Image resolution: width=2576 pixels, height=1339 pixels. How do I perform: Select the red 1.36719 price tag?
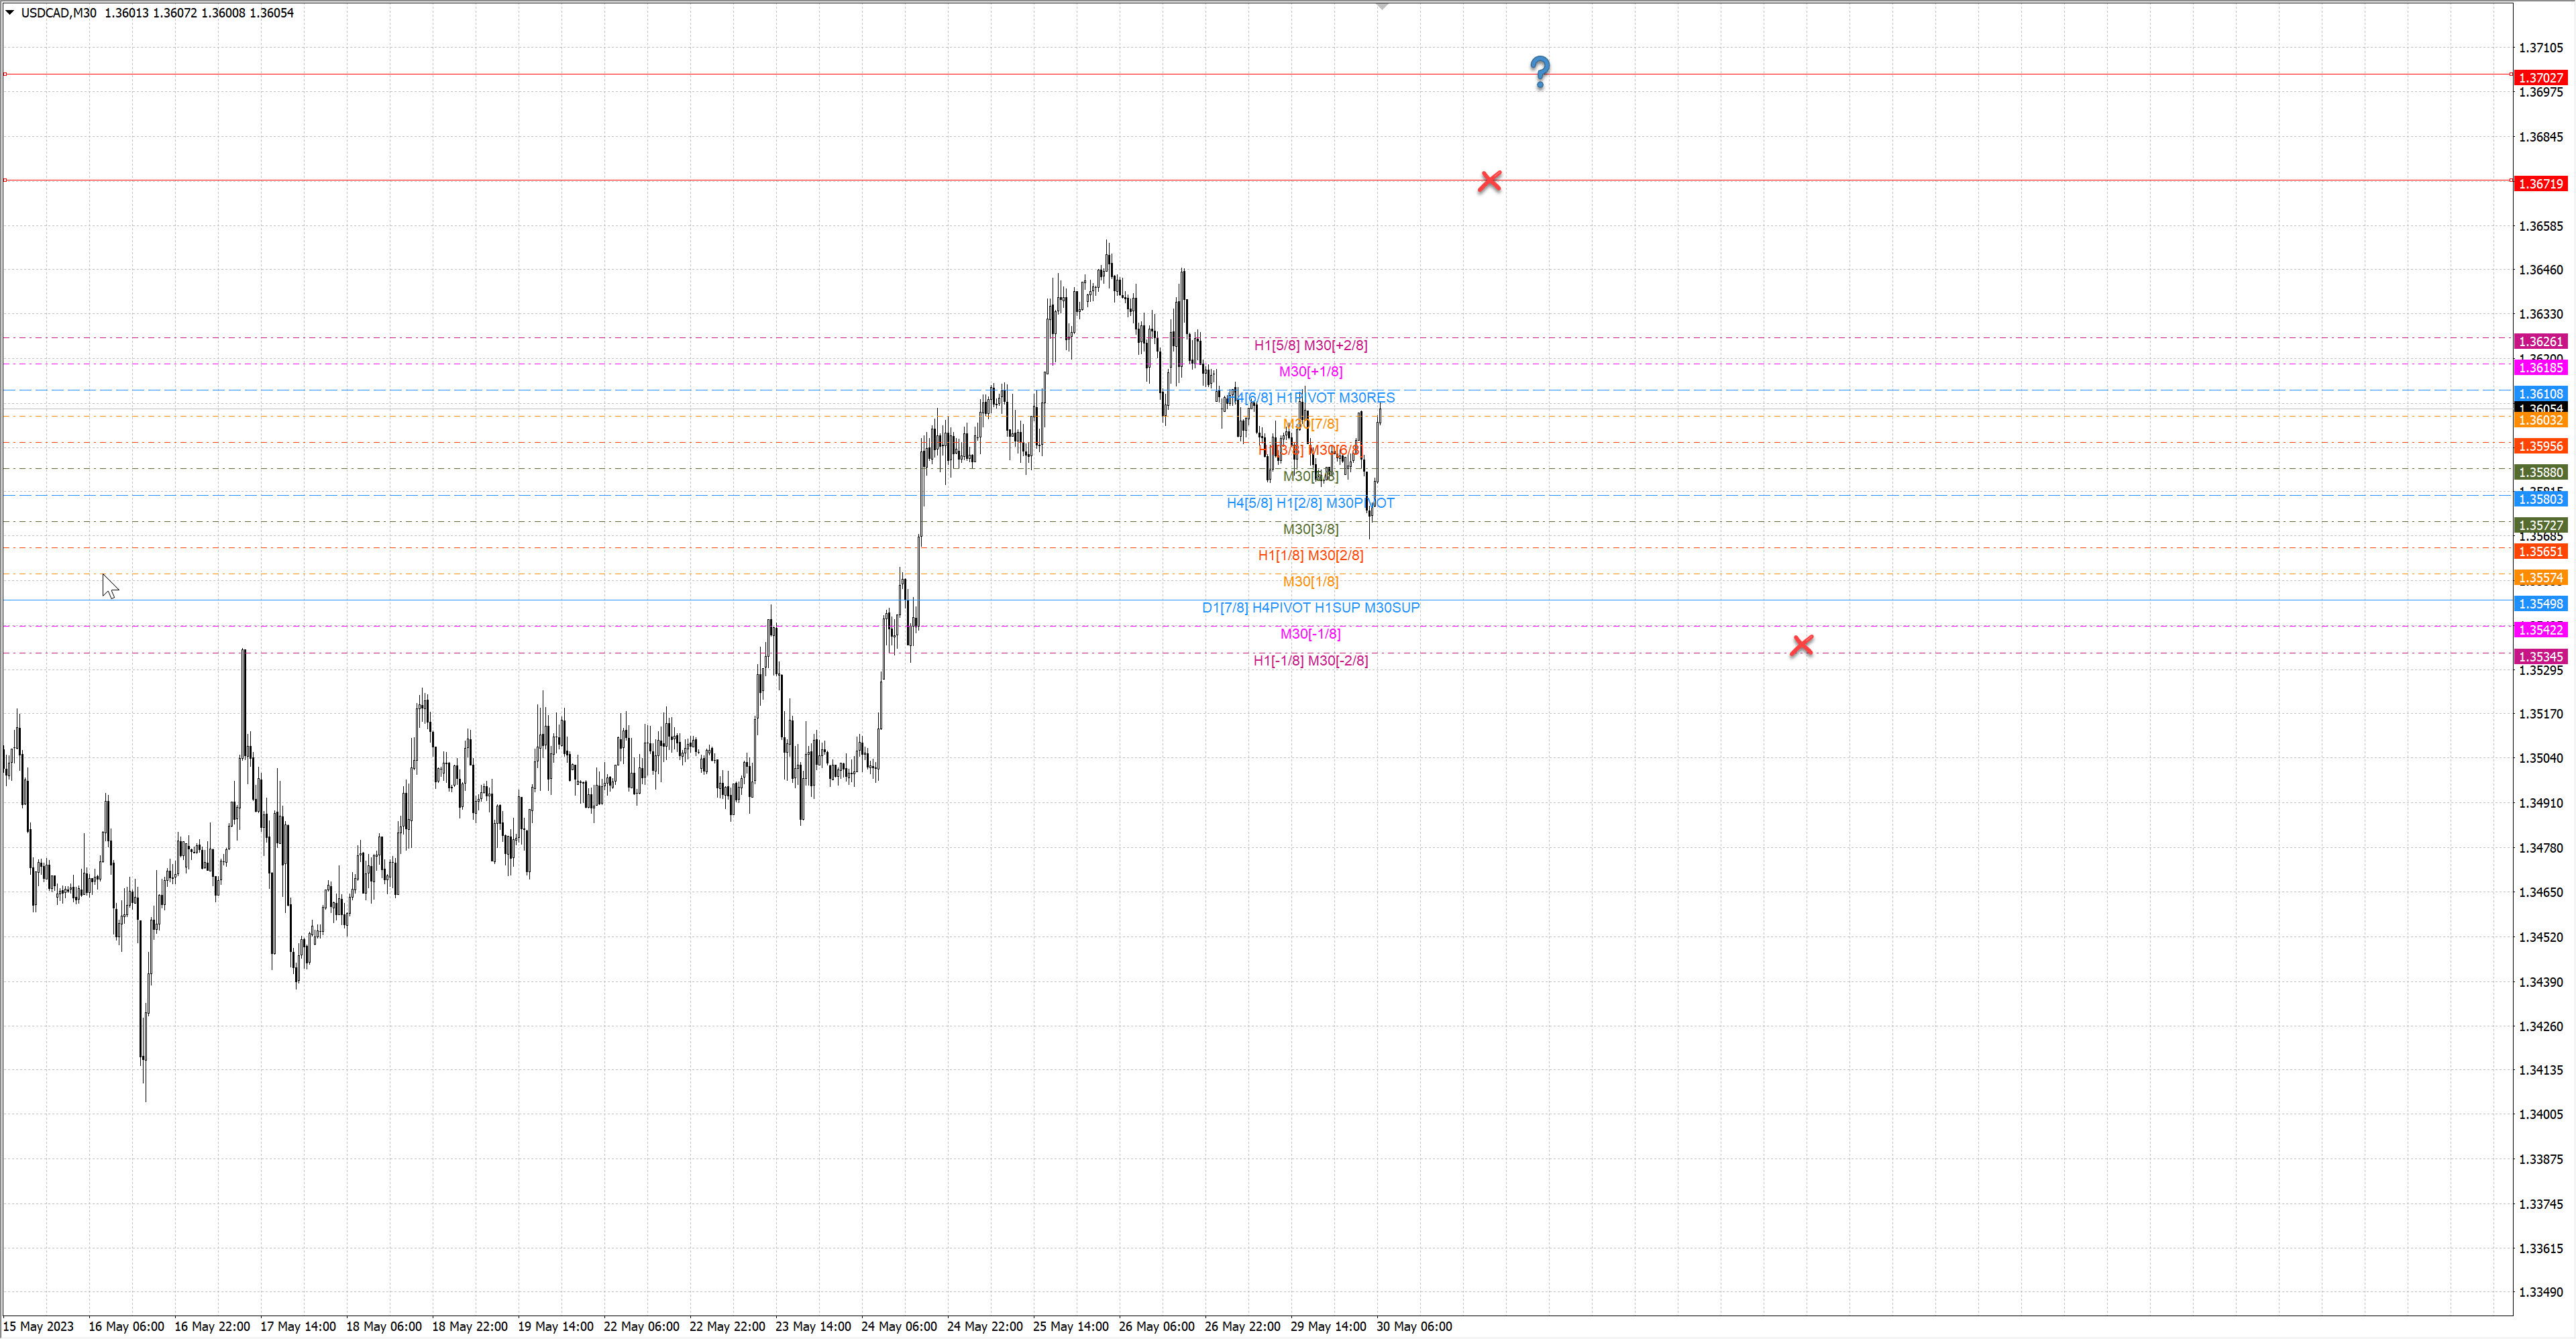point(2540,184)
